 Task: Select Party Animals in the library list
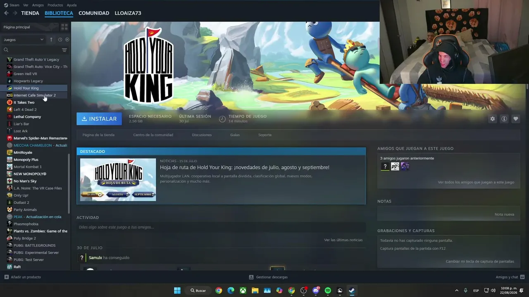pos(25,210)
